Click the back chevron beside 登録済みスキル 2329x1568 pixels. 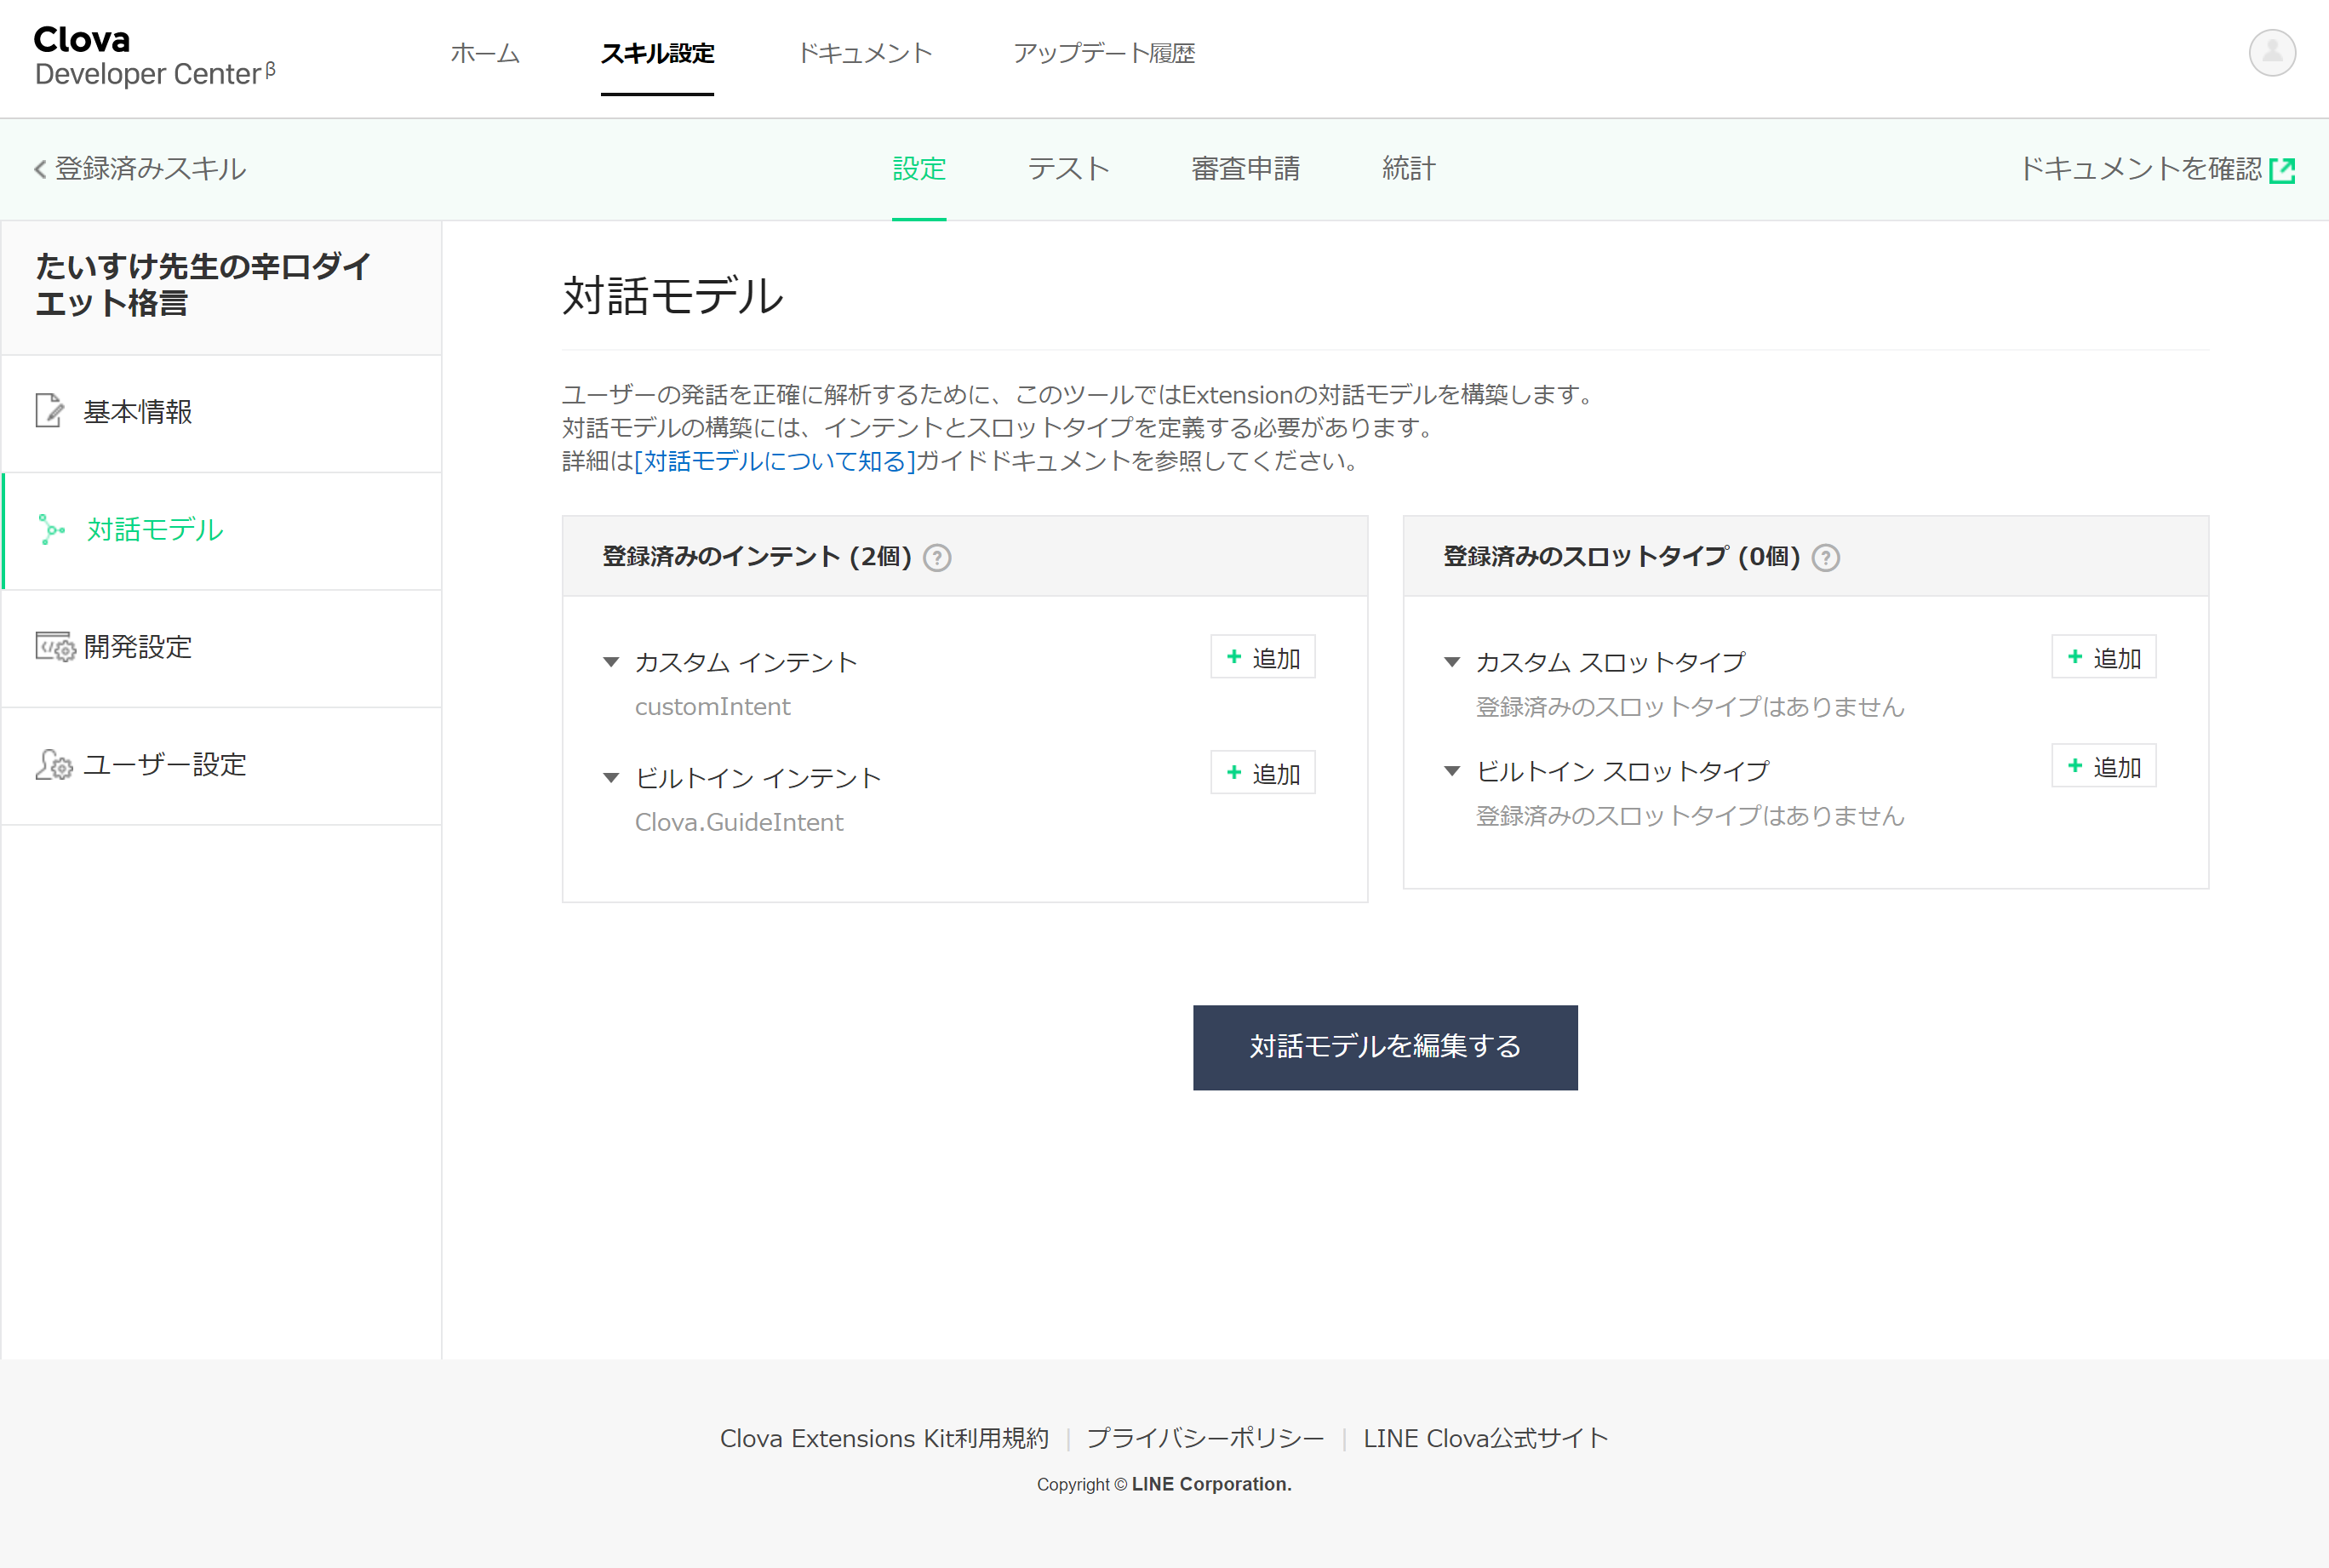point(40,169)
